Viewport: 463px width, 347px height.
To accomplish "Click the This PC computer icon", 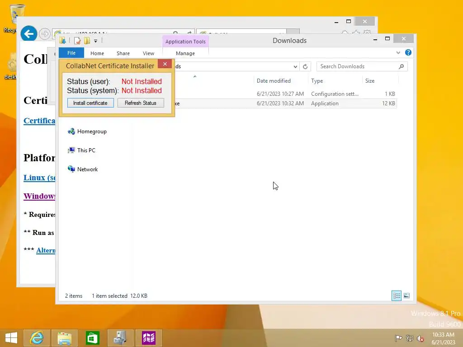I will [x=71, y=150].
